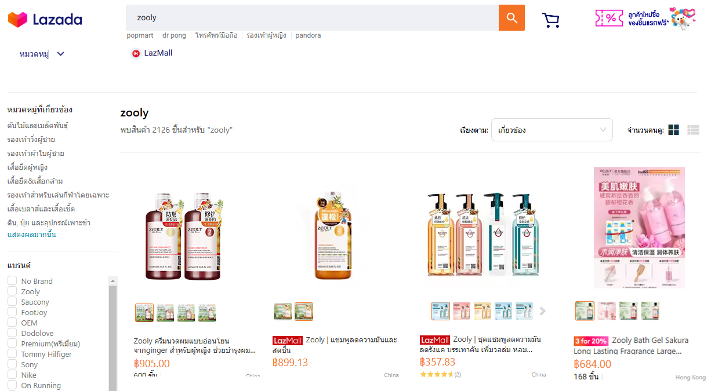Expand related categories with แสดงผลมากขึ้น
The image size is (722, 391).
pos(31,235)
